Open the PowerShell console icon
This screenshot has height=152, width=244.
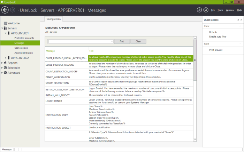pyautogui.click(x=199, y=10)
